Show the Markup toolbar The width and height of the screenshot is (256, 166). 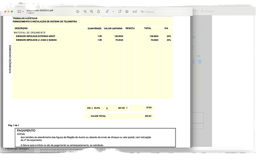(x=127, y=12)
